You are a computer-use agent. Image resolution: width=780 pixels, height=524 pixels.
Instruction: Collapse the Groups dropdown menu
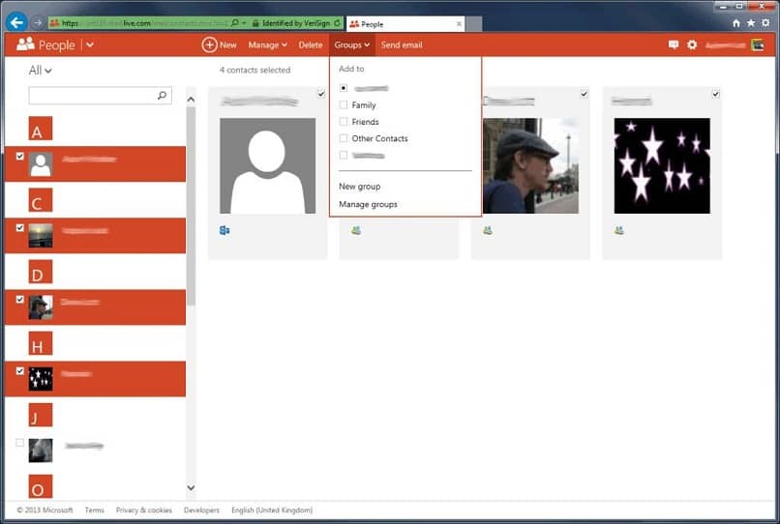pyautogui.click(x=351, y=44)
